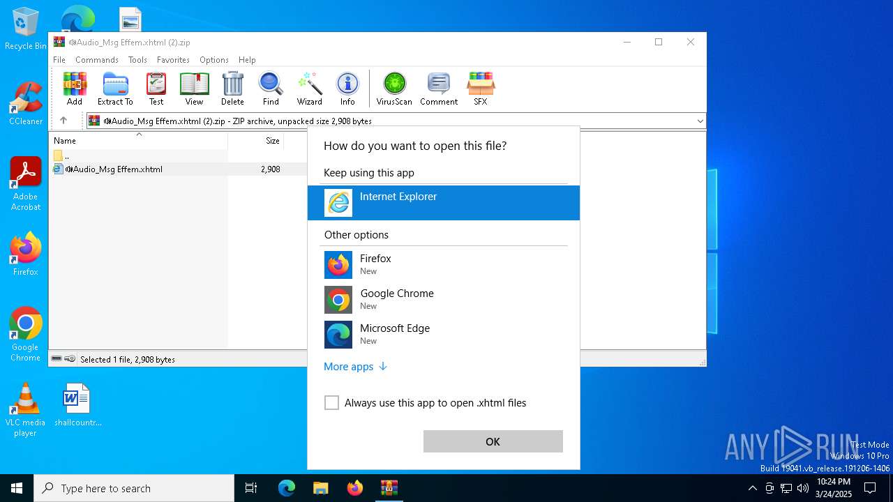Sort by the Size column header

(257, 141)
